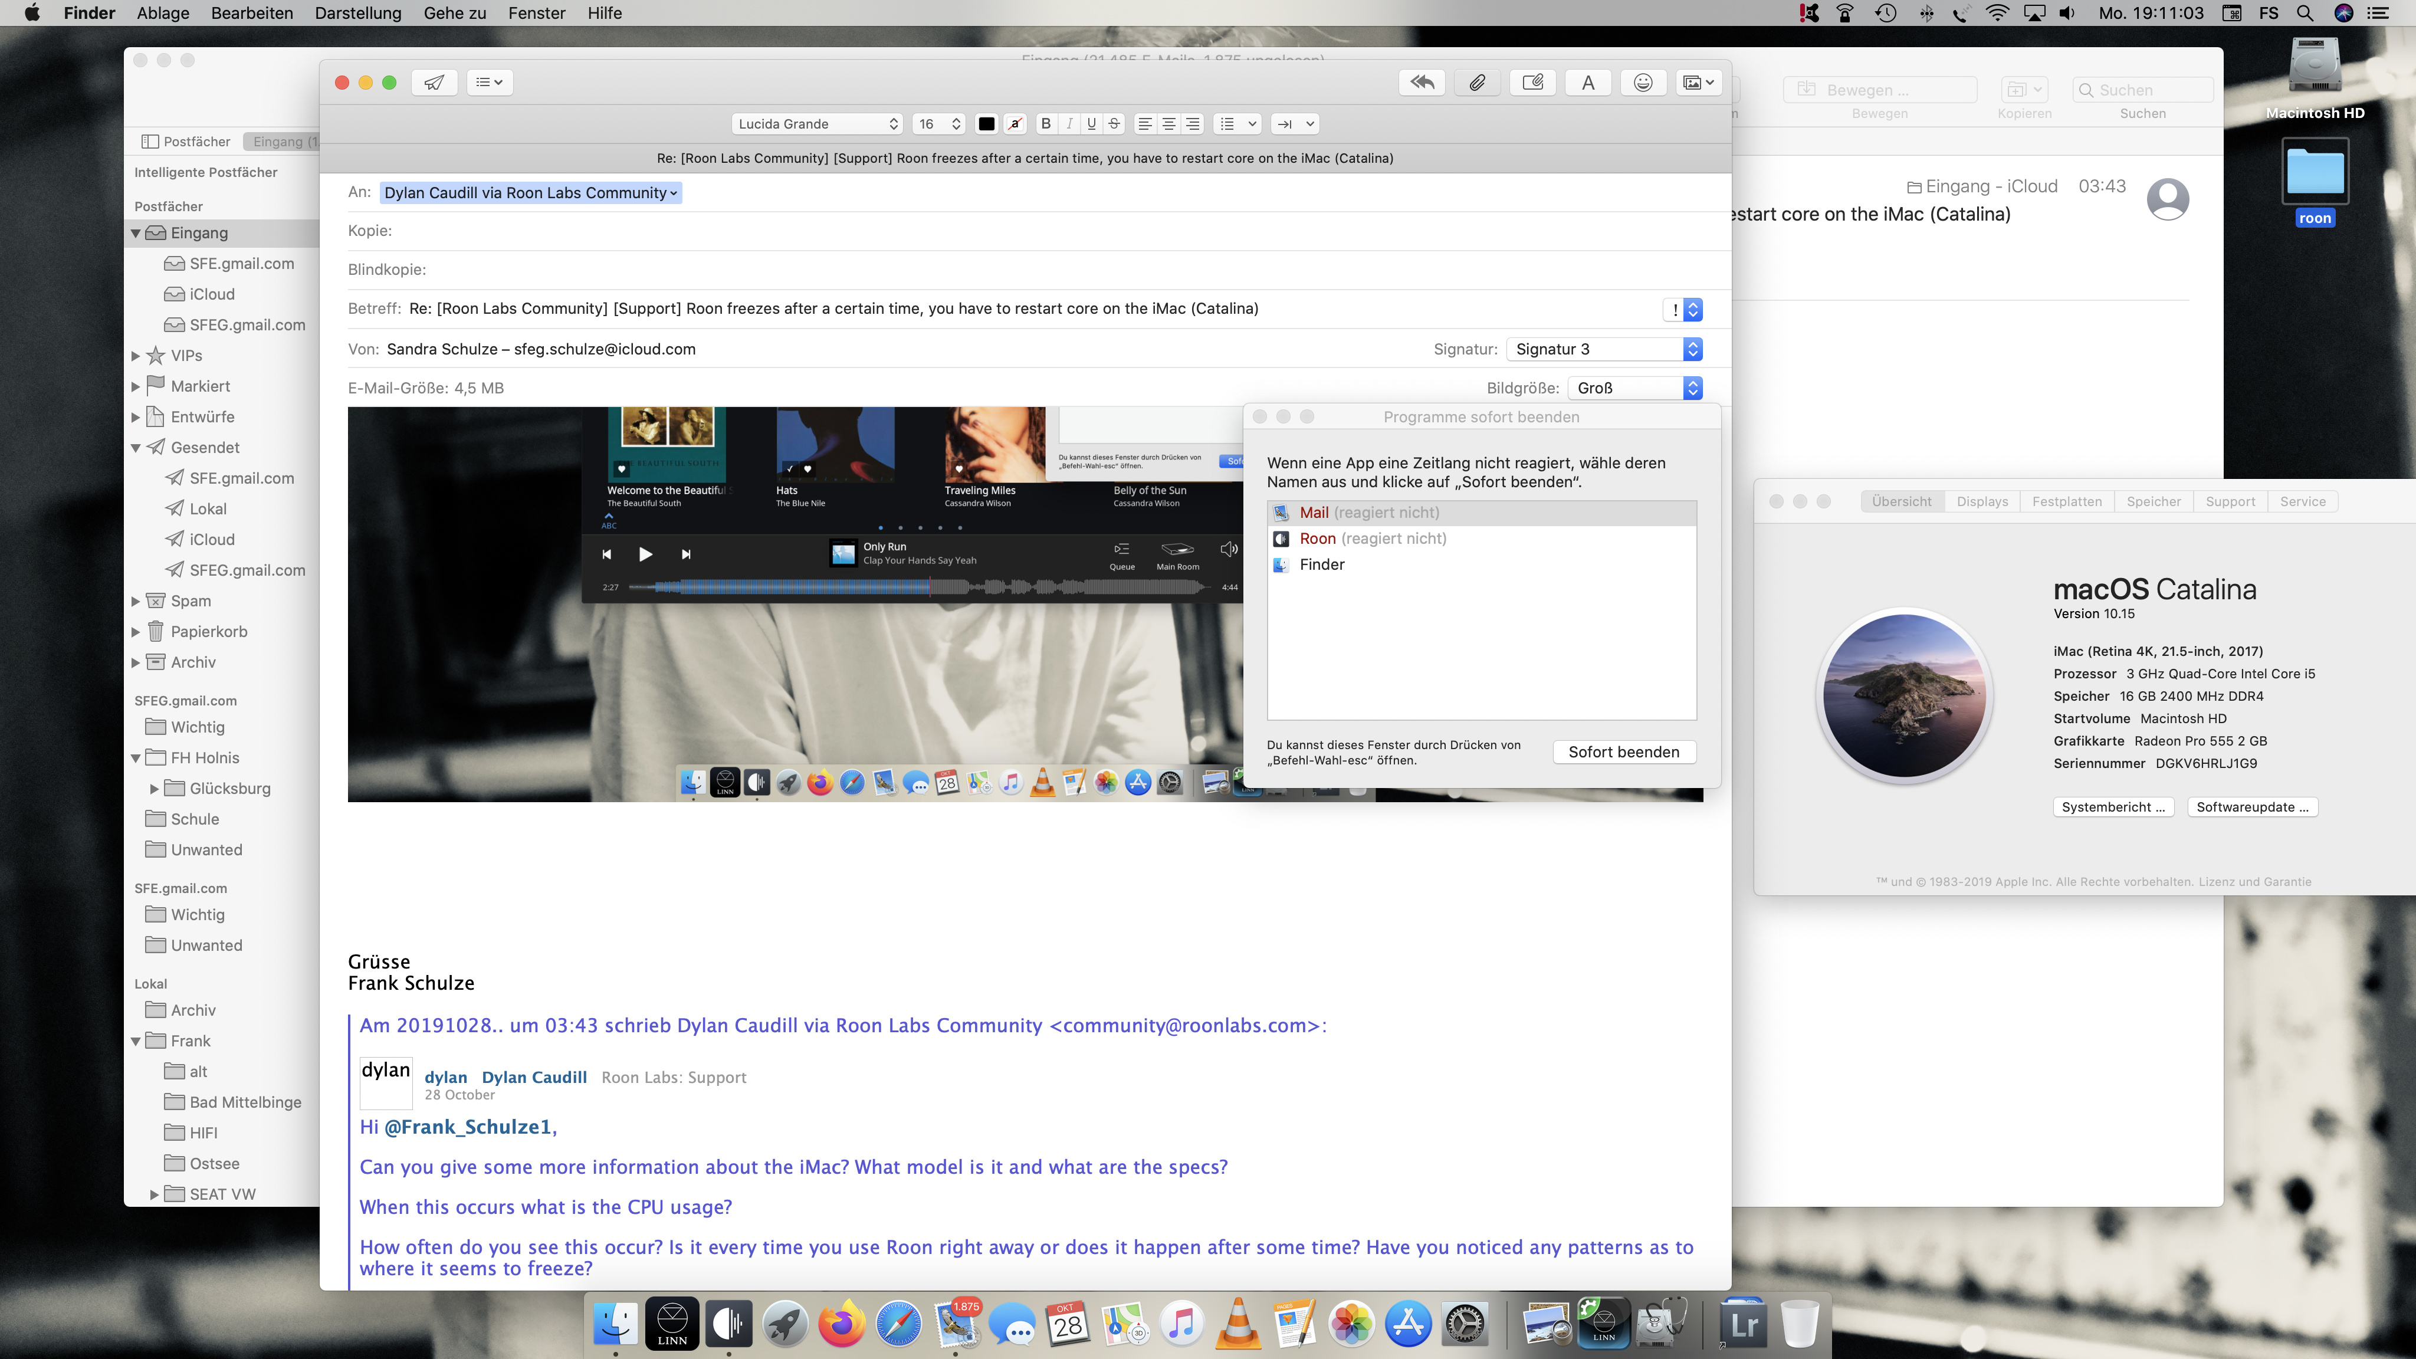Screen dimensions: 2416x1359
Task: Toggle underline formatting
Action: pyautogui.click(x=1092, y=124)
